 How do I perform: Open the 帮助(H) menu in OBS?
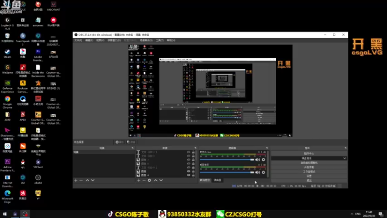coord(171,40)
